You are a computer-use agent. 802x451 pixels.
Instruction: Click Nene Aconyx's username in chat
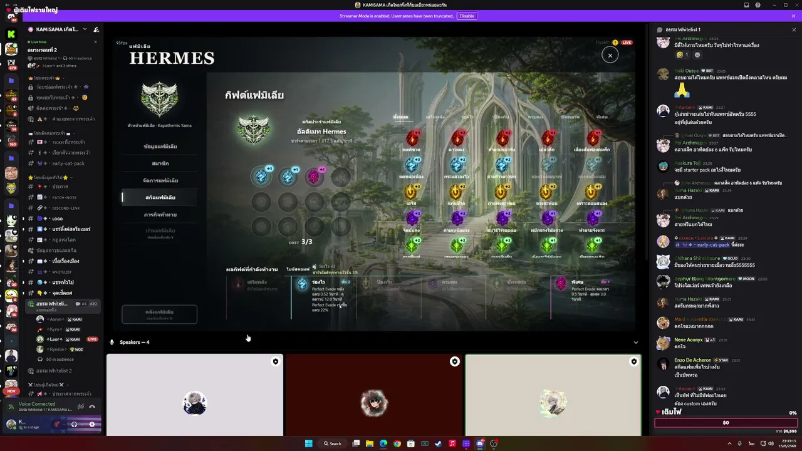688,340
